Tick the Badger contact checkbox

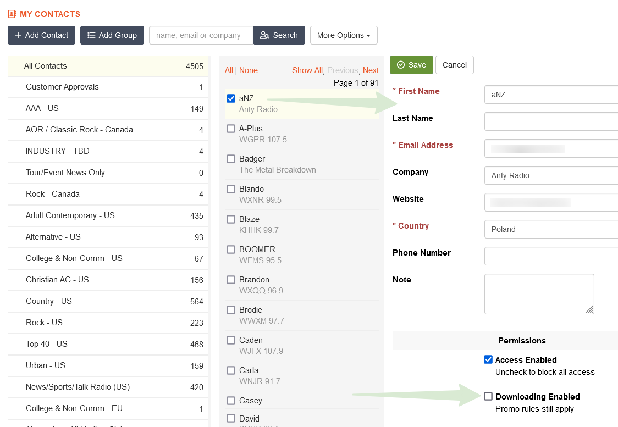(x=231, y=159)
